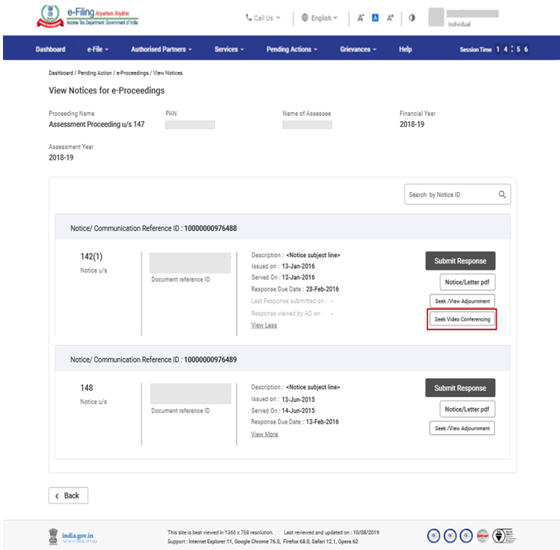
Task: Click the Search by Notice ID field
Action: [450, 194]
